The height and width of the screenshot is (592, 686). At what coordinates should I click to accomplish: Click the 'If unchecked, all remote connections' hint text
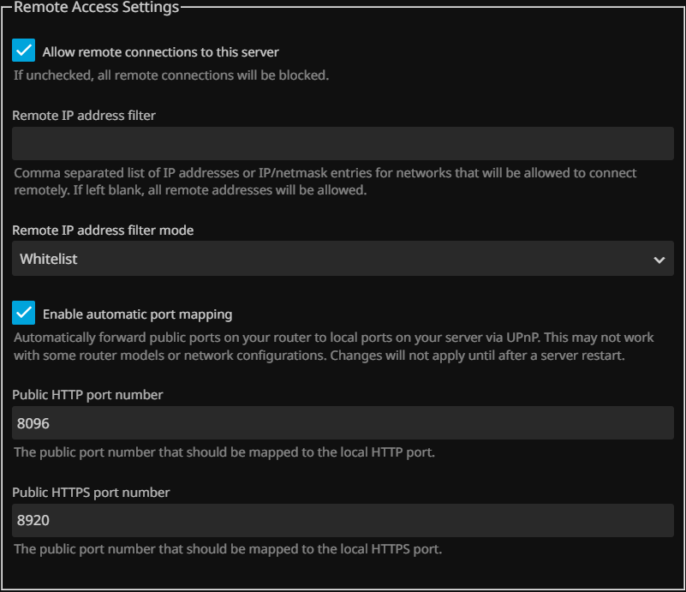click(x=171, y=75)
